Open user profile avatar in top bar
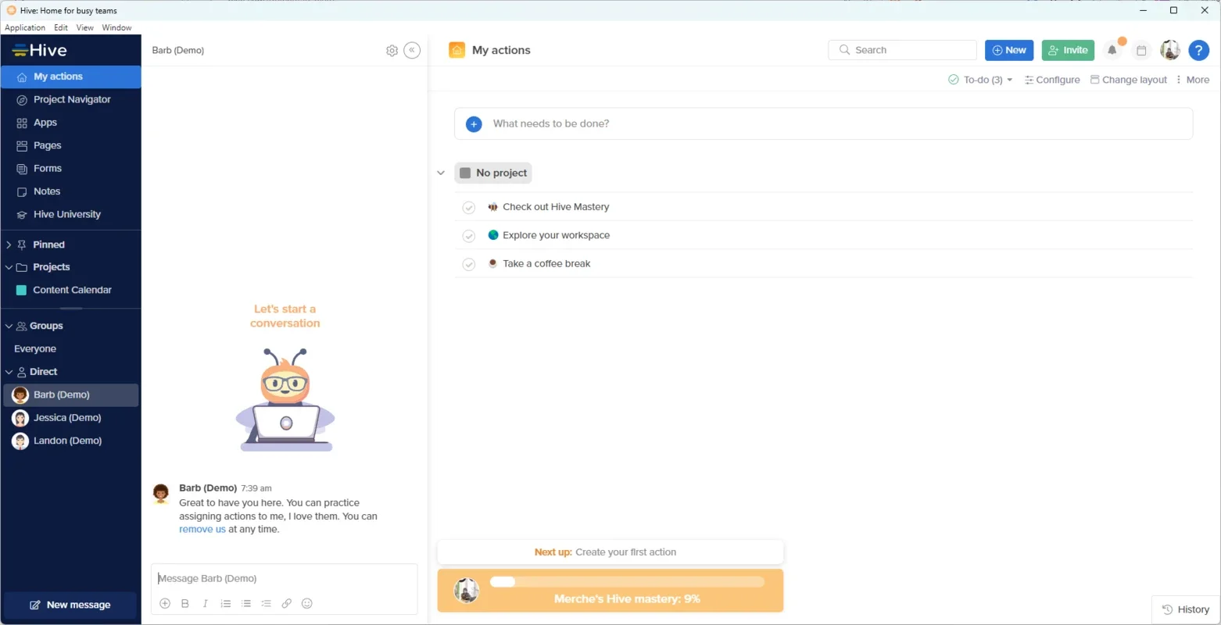 pyautogui.click(x=1170, y=50)
